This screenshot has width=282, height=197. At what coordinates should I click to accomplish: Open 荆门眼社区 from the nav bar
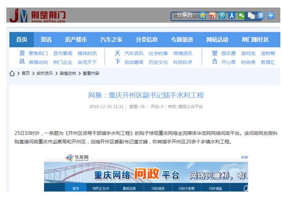pos(255,40)
